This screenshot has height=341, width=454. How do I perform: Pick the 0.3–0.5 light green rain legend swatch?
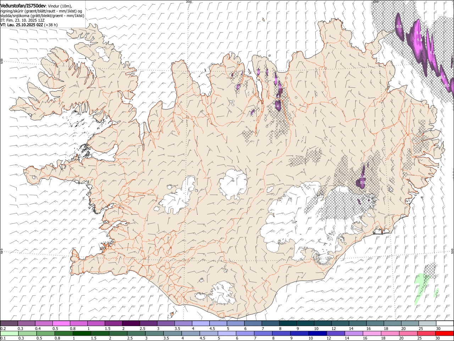pos(27,333)
